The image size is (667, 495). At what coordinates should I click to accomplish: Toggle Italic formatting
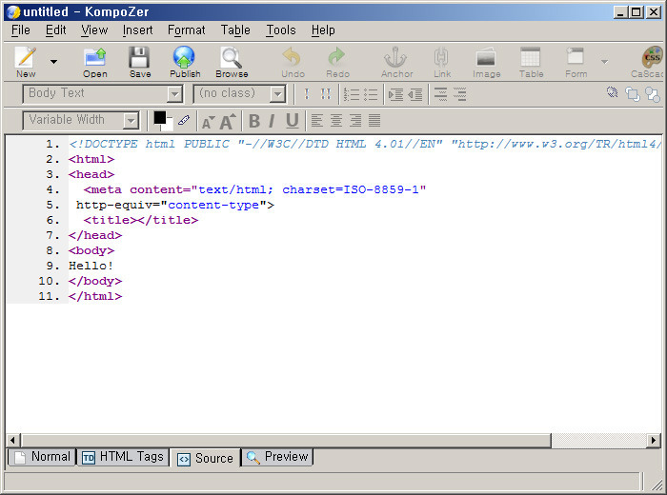[x=272, y=121]
